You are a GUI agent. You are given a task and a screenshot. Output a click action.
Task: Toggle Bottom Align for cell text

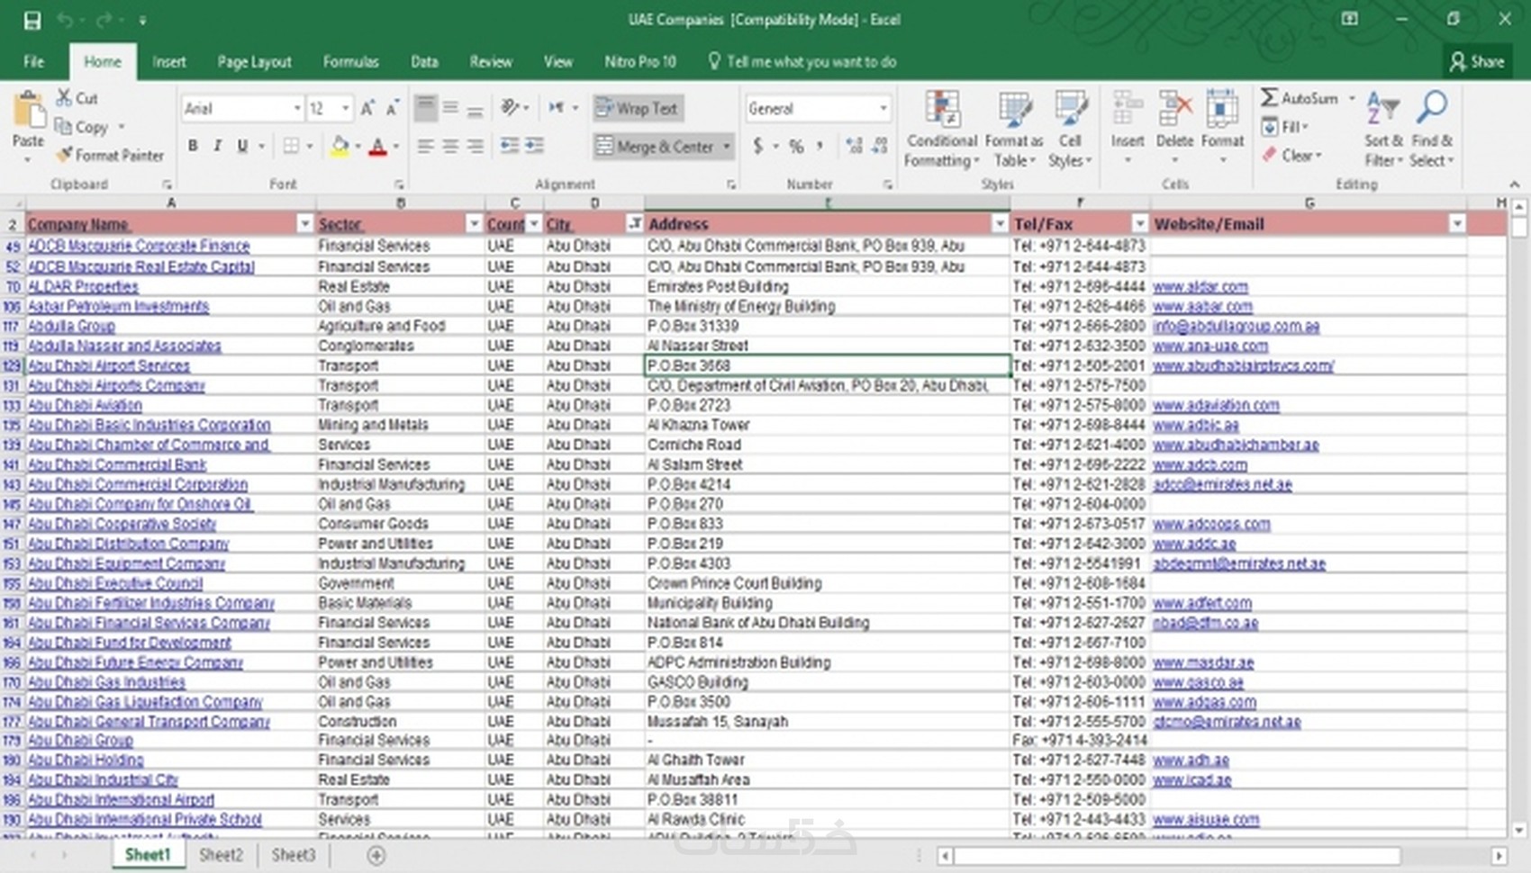click(x=475, y=109)
